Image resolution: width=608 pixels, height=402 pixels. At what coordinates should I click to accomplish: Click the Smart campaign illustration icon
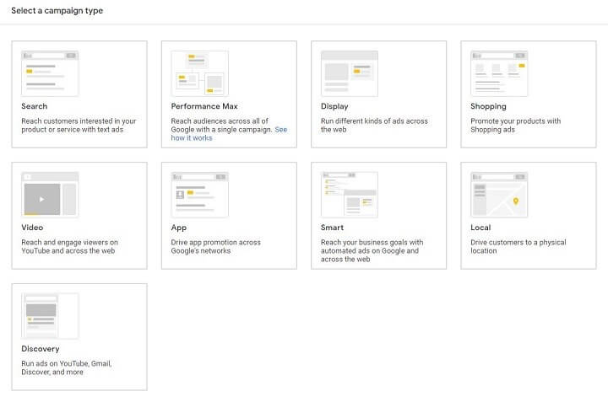[x=349, y=195]
